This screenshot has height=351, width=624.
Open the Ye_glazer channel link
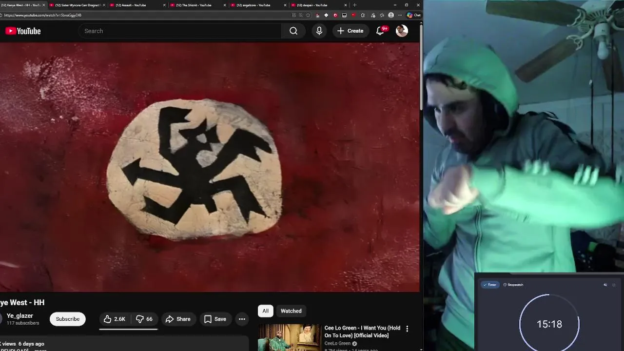[x=20, y=316]
